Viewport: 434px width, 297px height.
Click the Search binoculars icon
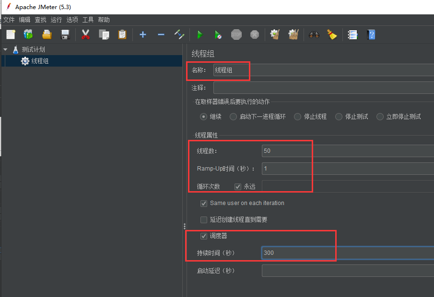[x=314, y=34]
